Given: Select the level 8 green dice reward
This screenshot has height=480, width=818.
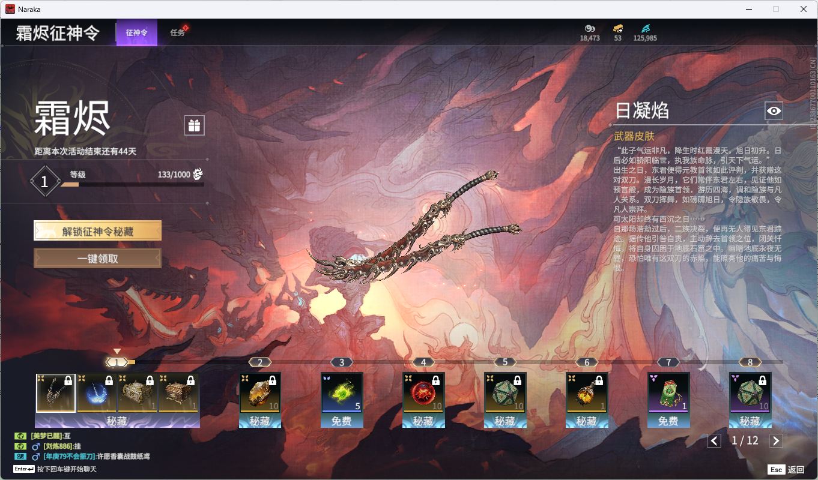Looking at the screenshot, I should (x=750, y=393).
